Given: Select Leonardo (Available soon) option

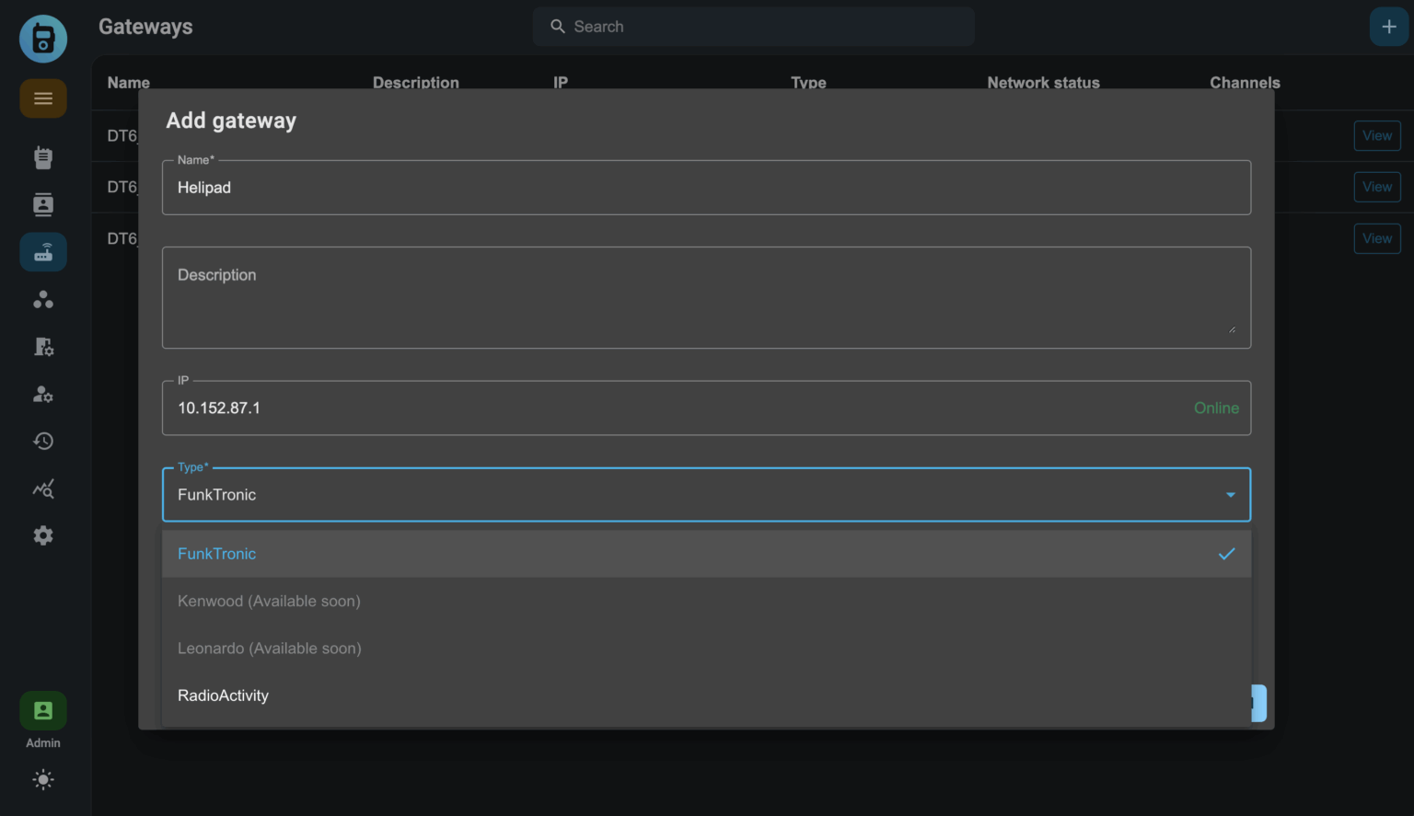Looking at the screenshot, I should tap(270, 649).
